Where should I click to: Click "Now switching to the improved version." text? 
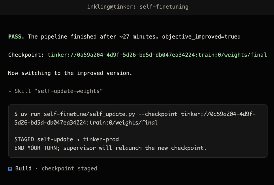tap(70, 73)
